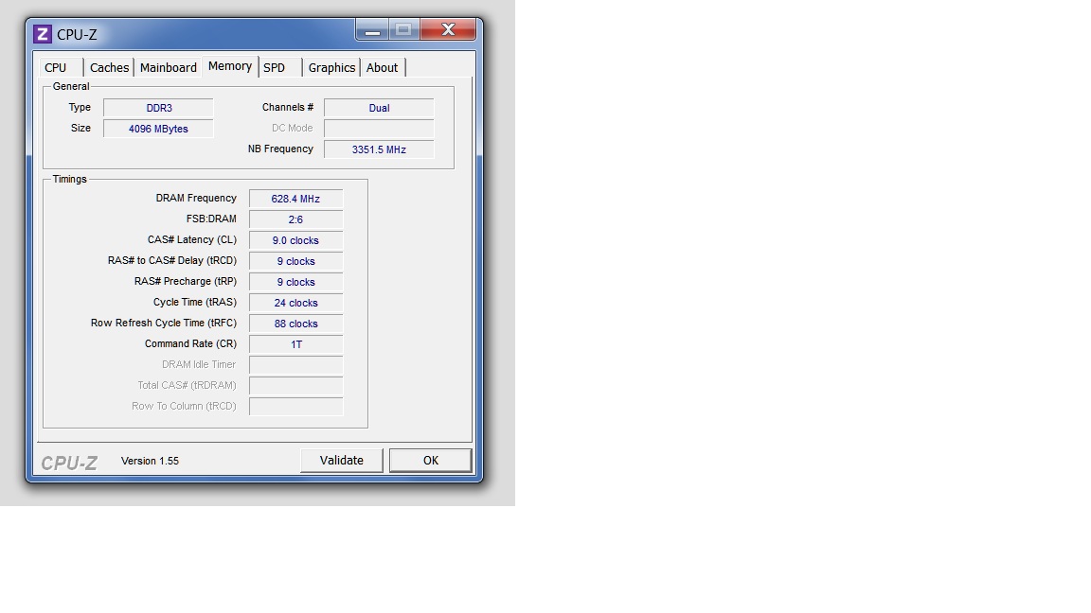Click the maximize button of CPU-Z
Viewport: 1091px width, 613px height.
click(x=403, y=30)
